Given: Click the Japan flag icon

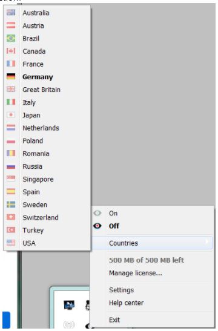Looking at the screenshot, I should (11, 115).
